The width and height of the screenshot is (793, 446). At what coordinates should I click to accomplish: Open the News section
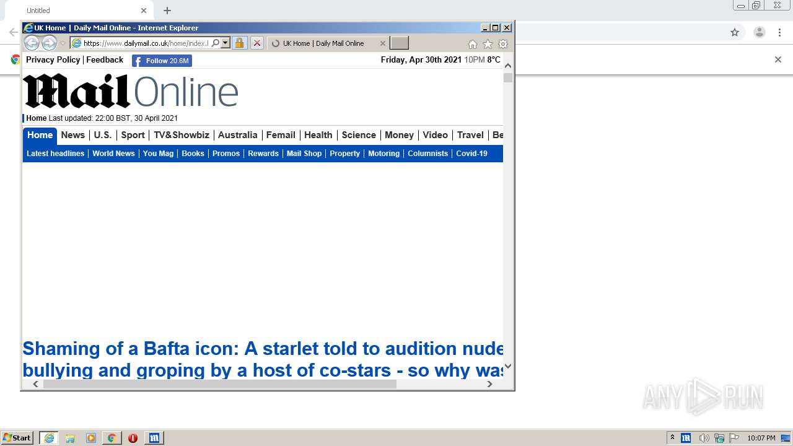click(x=72, y=135)
